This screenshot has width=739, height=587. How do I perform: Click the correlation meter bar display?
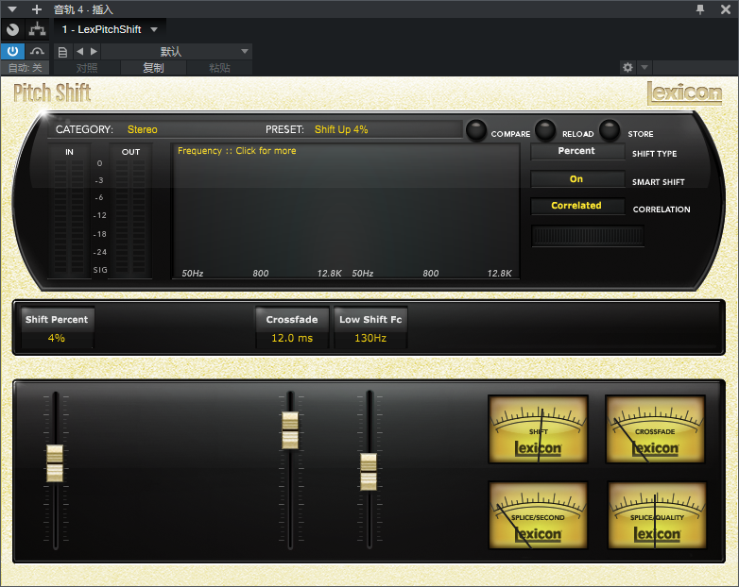588,235
